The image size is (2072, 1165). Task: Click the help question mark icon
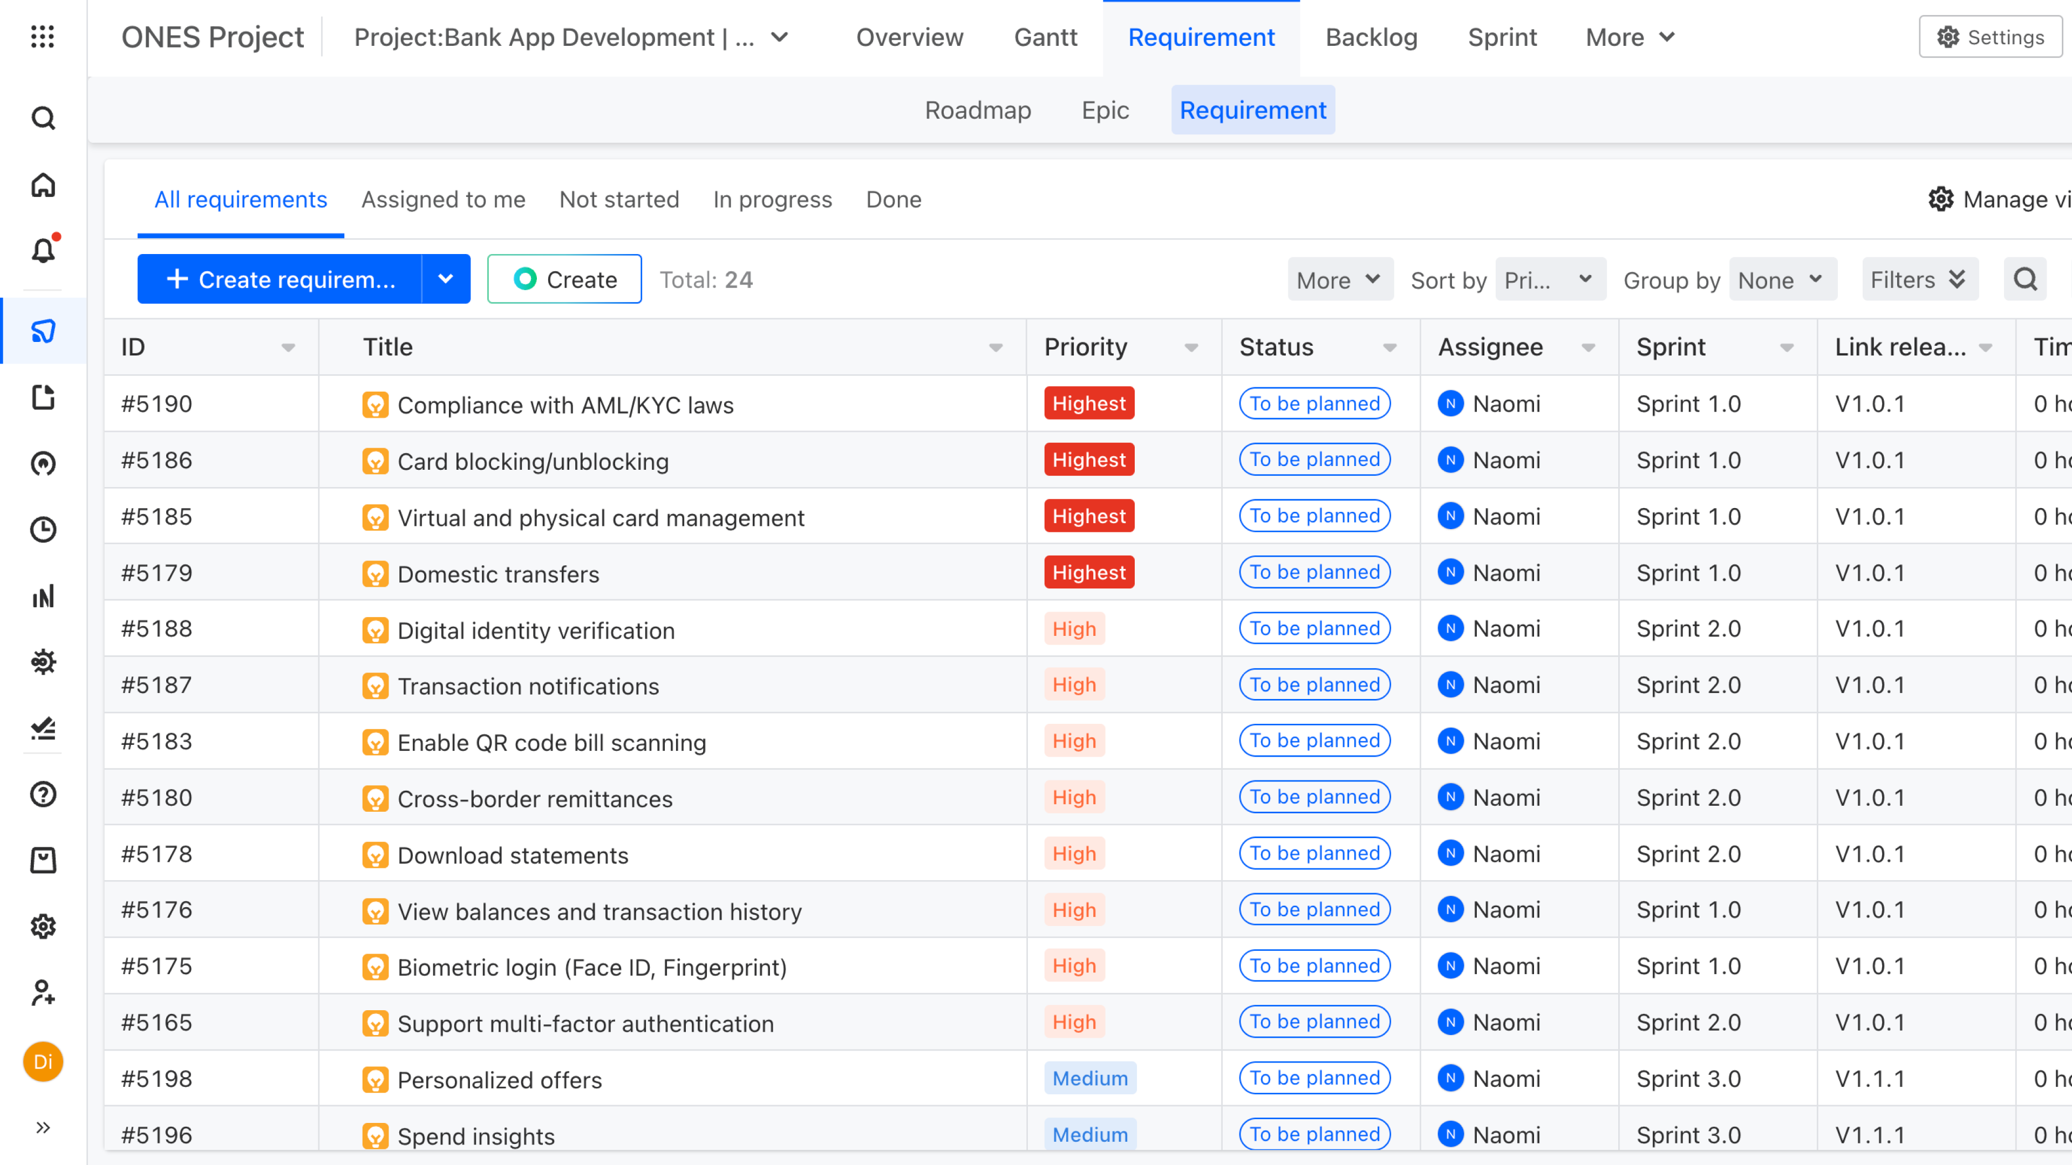coord(43,794)
